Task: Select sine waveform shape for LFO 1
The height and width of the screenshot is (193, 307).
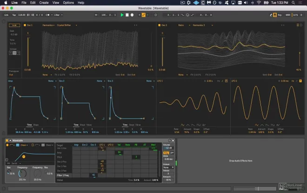Action: [x=182, y=125]
